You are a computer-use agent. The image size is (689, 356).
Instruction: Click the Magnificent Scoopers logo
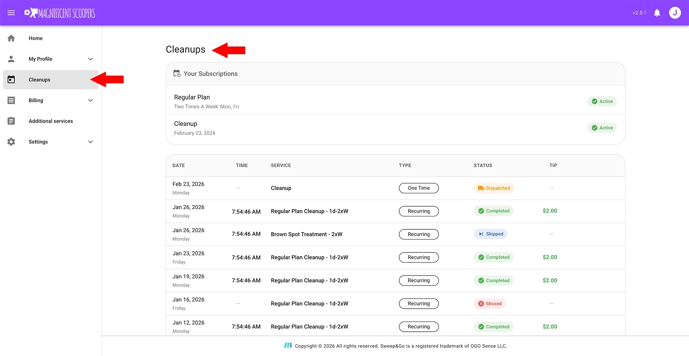(x=60, y=13)
